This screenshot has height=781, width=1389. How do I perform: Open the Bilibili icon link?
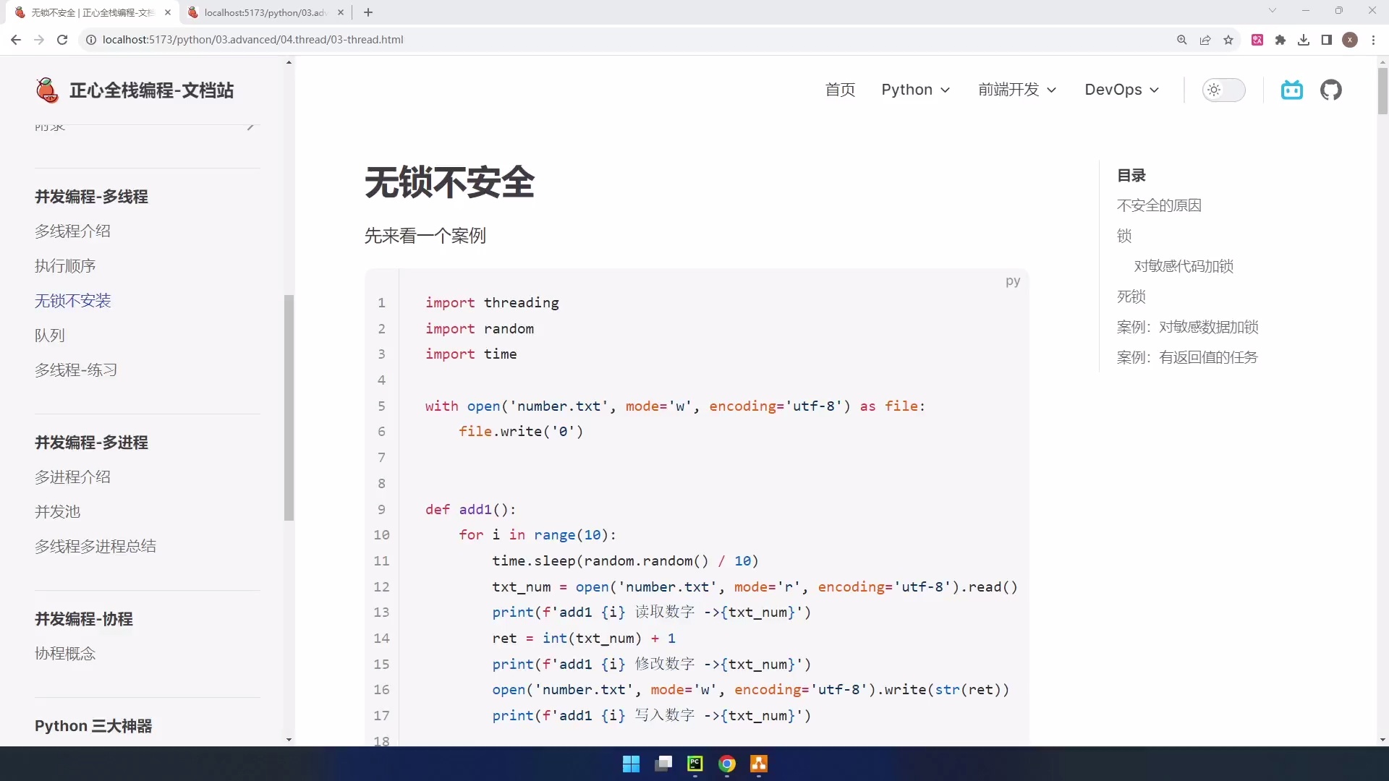pyautogui.click(x=1291, y=90)
